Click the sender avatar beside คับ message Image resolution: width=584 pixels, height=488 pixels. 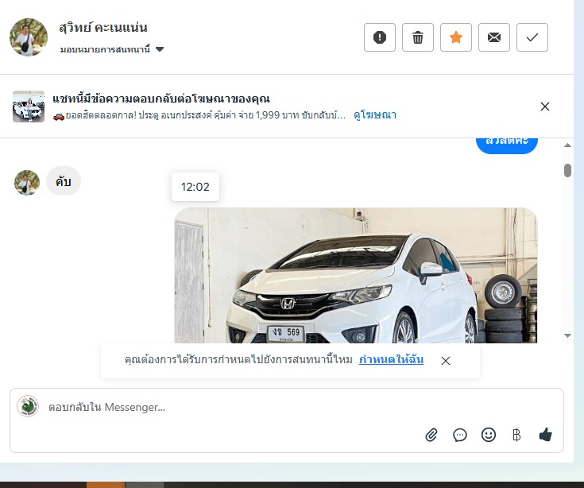(x=27, y=183)
